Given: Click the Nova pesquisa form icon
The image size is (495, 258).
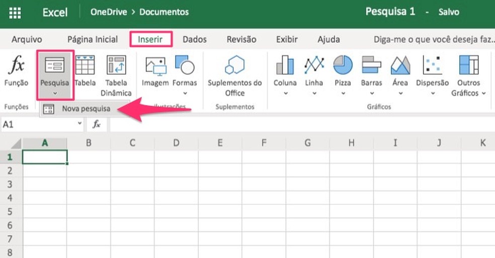Looking at the screenshot, I should point(49,109).
